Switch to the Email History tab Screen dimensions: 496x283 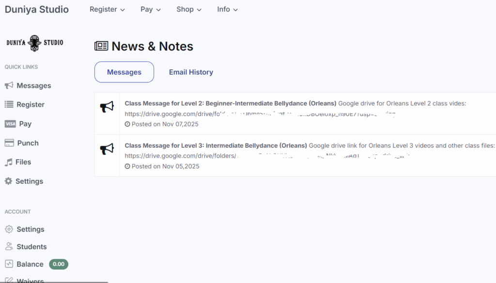(x=191, y=72)
